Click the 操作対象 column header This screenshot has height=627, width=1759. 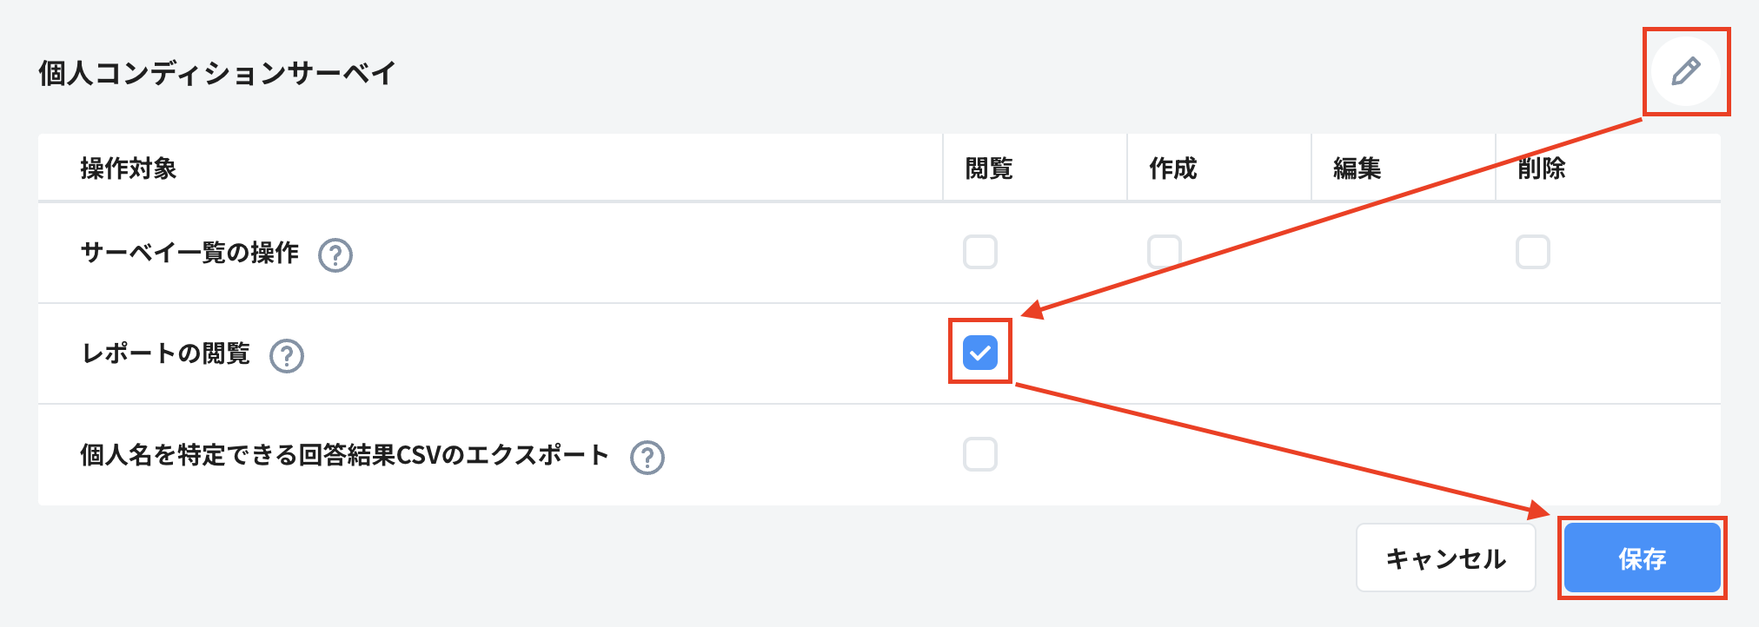pyautogui.click(x=129, y=168)
